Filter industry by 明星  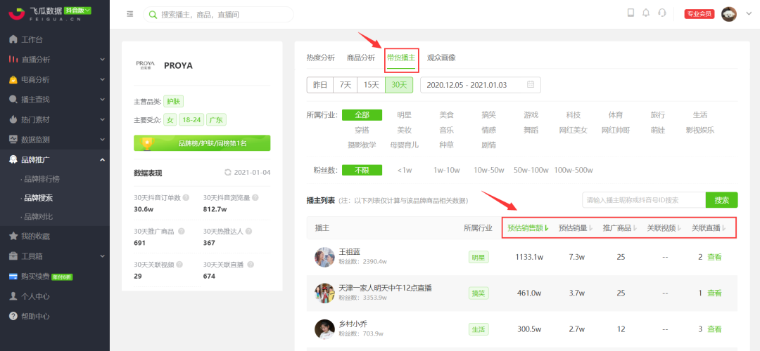coord(404,115)
